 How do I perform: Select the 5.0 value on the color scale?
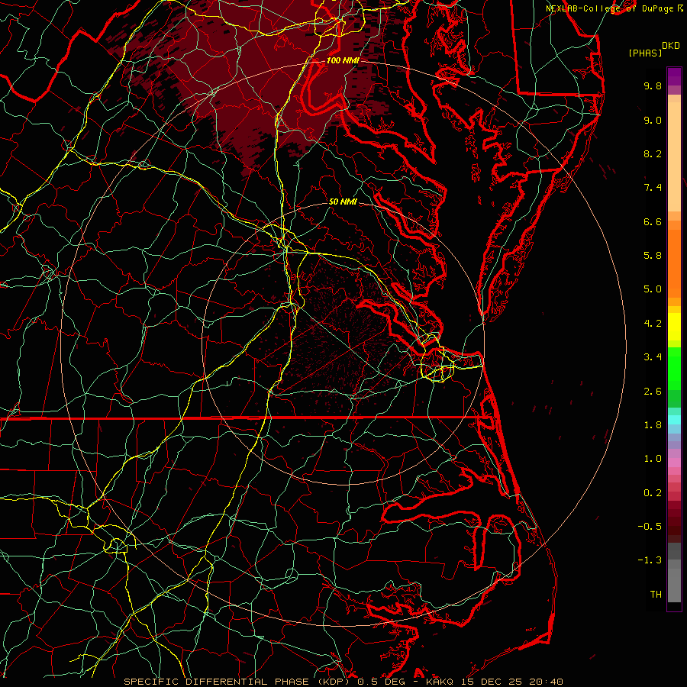tap(653, 289)
